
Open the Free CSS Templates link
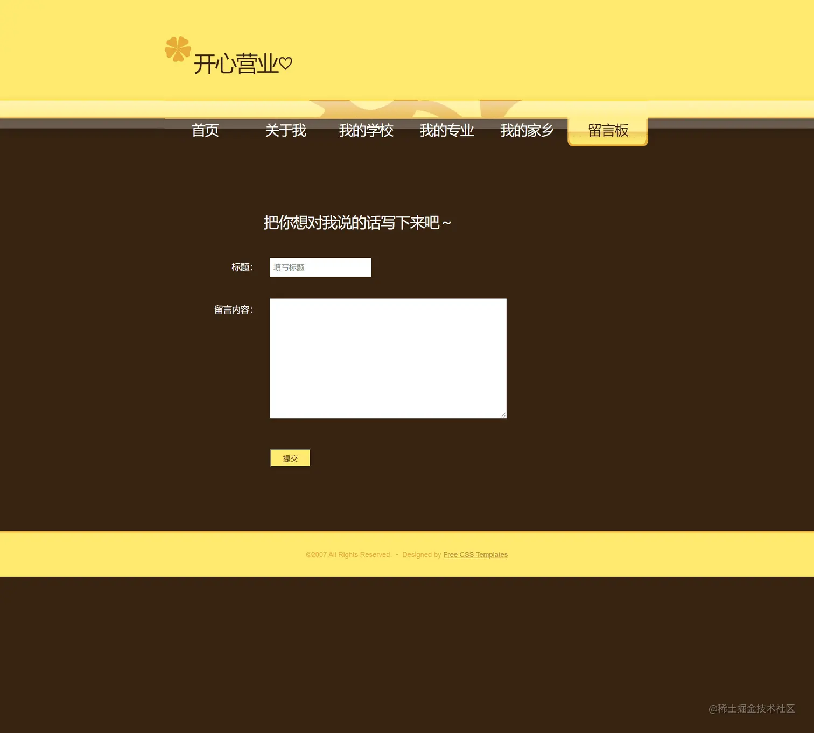[x=475, y=555]
